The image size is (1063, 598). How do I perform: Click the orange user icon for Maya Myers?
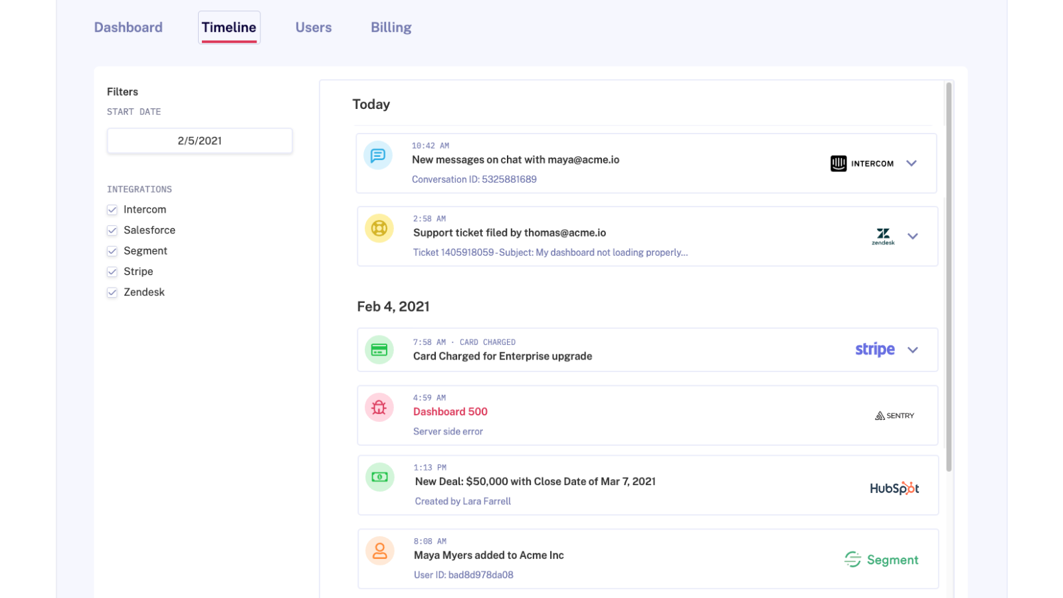pyautogui.click(x=380, y=551)
